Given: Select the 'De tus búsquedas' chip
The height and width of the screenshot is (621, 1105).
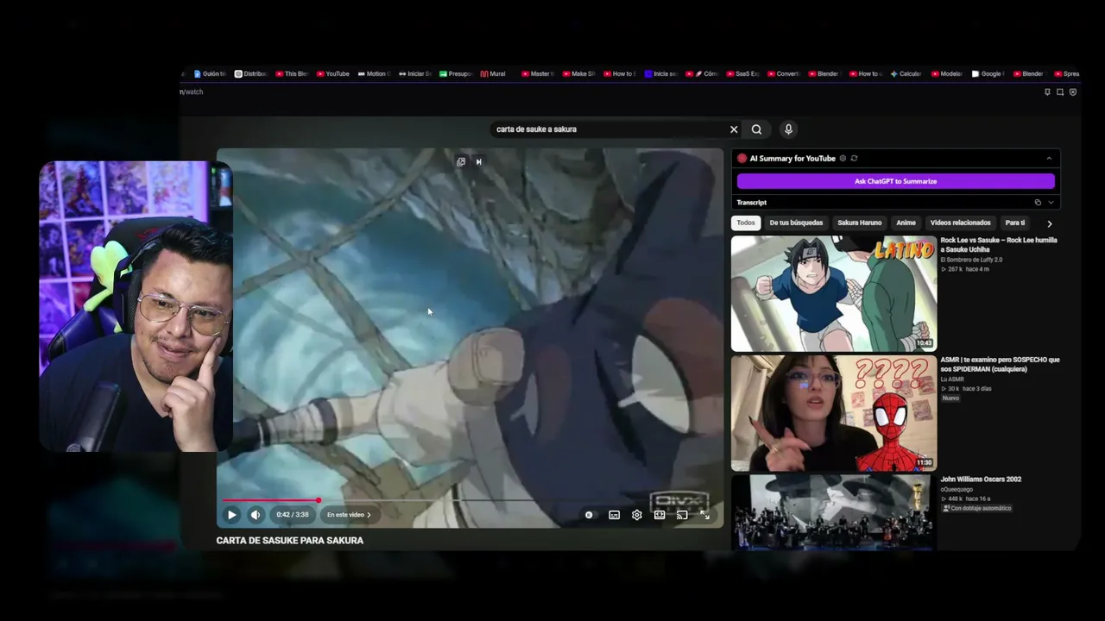Looking at the screenshot, I should click(x=796, y=223).
